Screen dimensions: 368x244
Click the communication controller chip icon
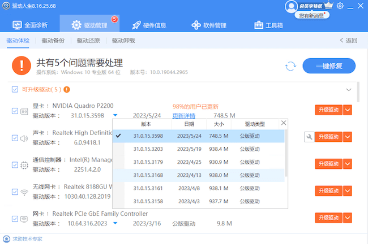click(x=24, y=165)
